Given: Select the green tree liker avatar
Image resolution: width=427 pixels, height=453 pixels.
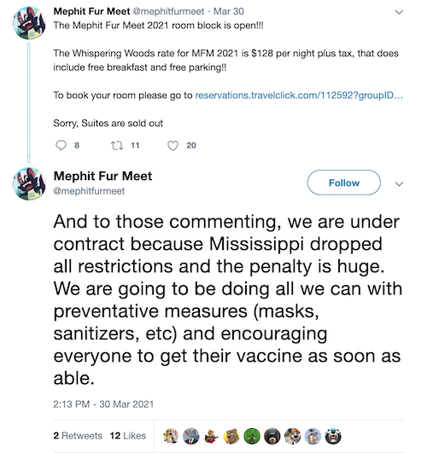Looking at the screenshot, I should pos(252,436).
